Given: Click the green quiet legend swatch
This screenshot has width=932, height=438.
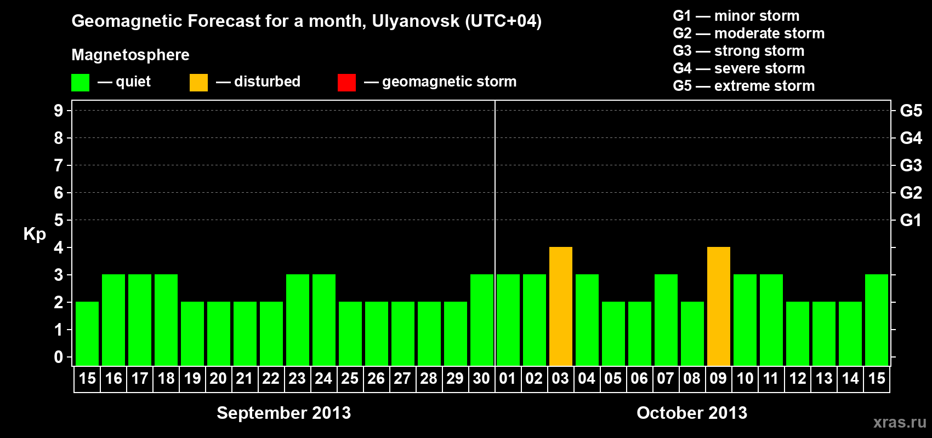Looking at the screenshot, I should click(x=80, y=83).
